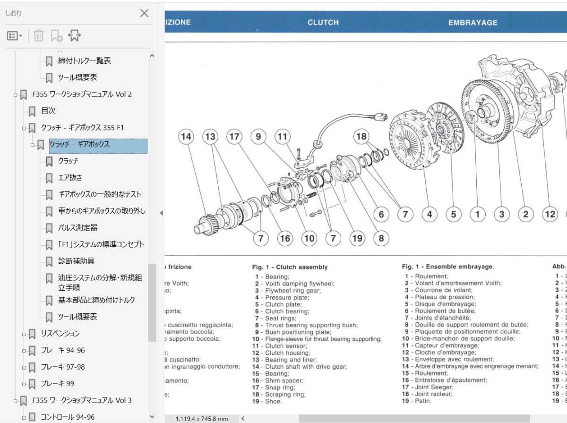The width and height of the screenshot is (567, 423).
Task: Click the EMBRAYAGE header text
Action: [472, 22]
